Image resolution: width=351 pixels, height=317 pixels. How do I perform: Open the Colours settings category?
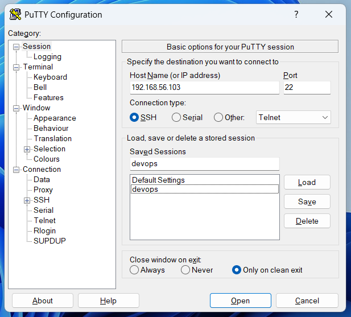click(x=46, y=159)
